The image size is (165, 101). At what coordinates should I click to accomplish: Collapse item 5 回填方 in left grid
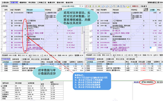4,43
